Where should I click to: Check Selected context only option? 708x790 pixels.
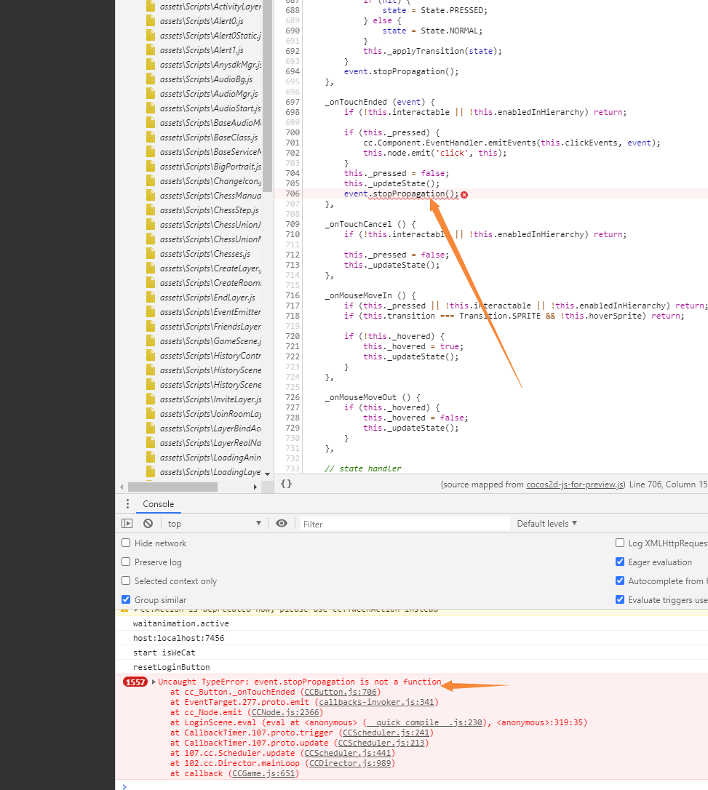click(126, 580)
